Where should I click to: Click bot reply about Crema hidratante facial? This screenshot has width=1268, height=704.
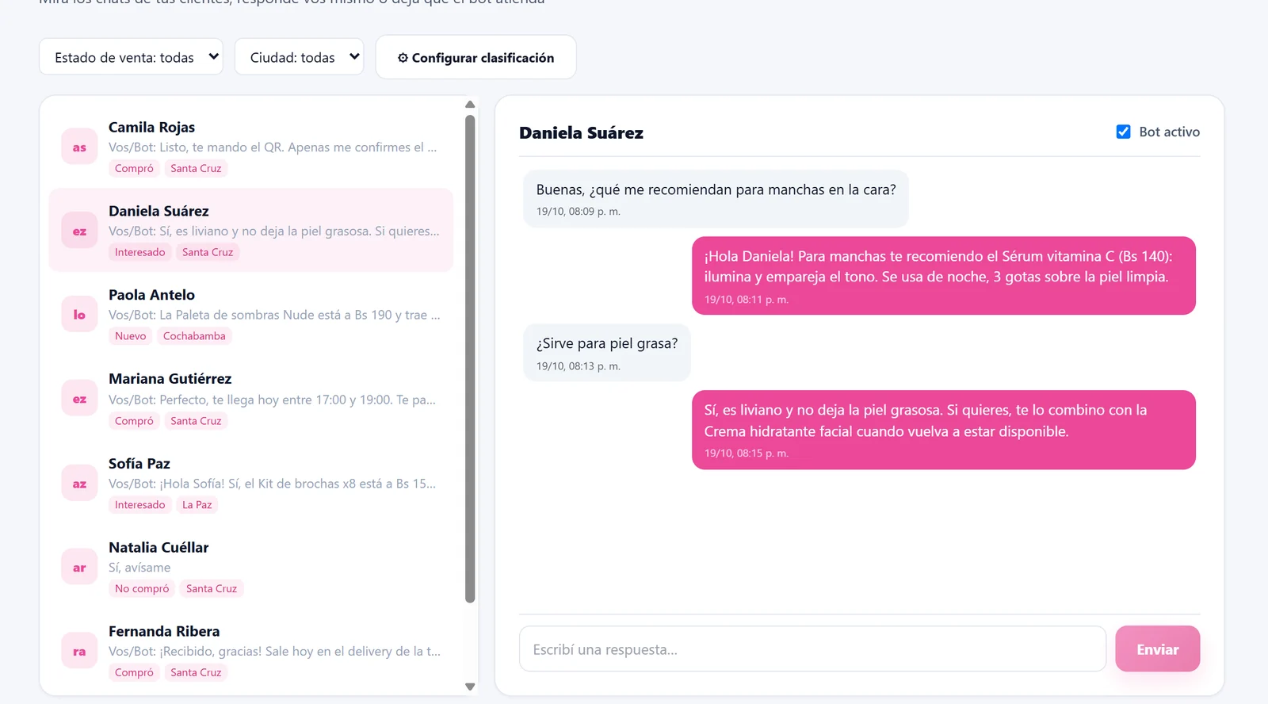coord(943,430)
